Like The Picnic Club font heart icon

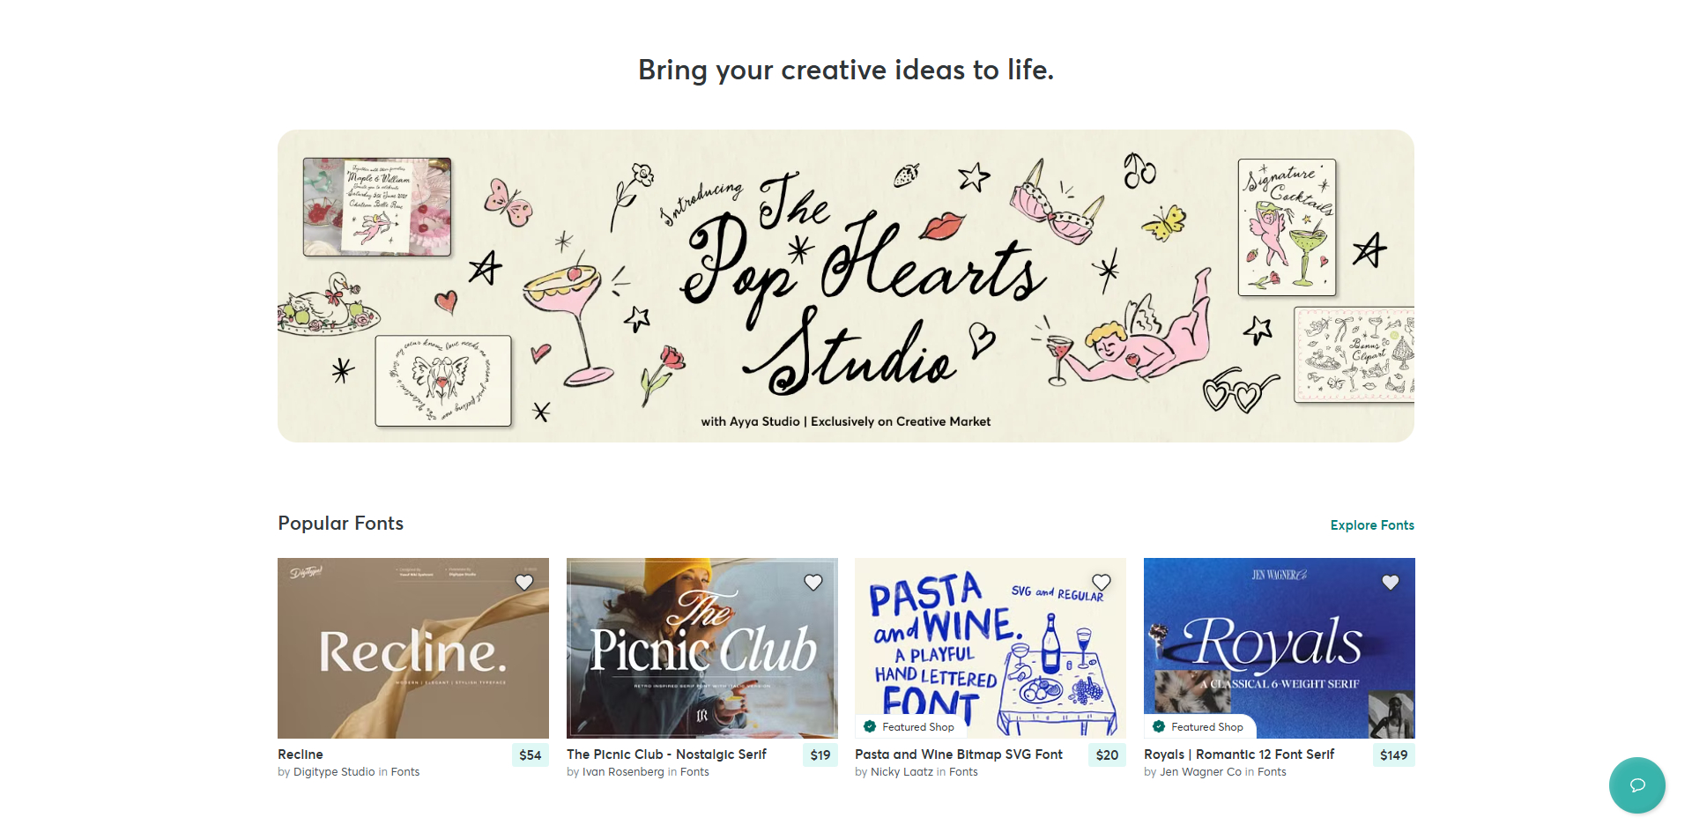click(x=813, y=583)
